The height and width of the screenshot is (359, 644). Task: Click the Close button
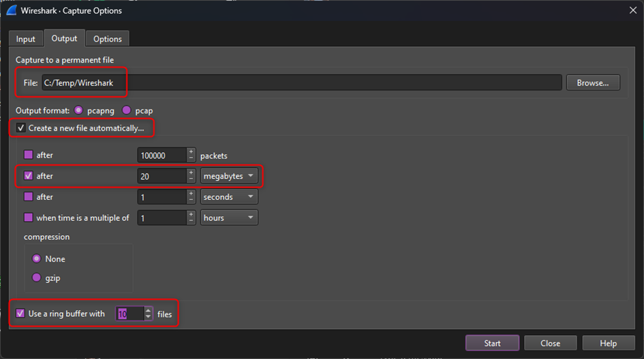tap(551, 343)
